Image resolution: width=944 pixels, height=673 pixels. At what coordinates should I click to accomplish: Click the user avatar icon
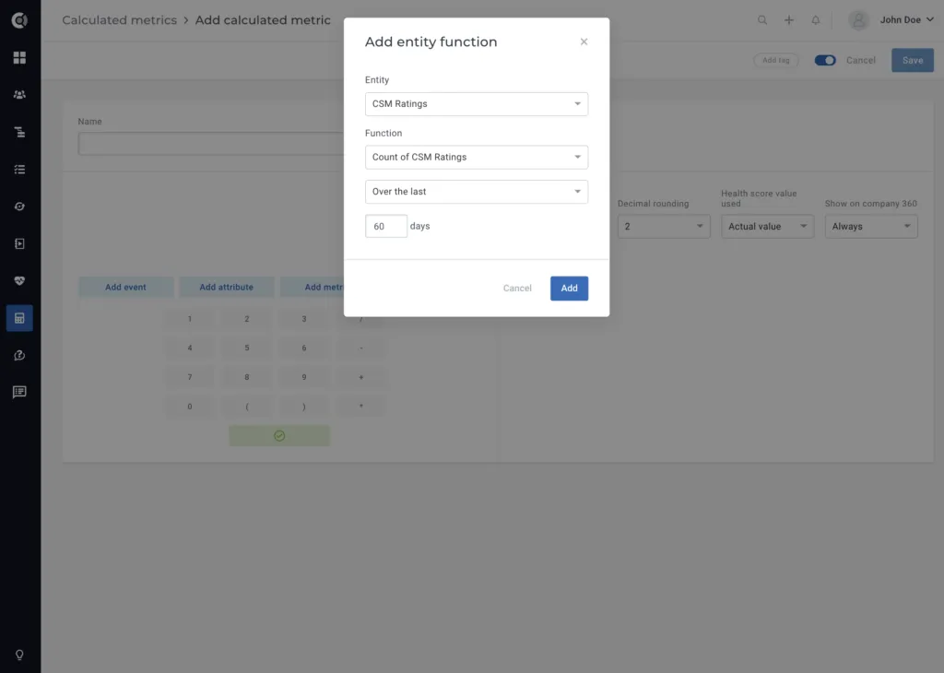tap(858, 20)
